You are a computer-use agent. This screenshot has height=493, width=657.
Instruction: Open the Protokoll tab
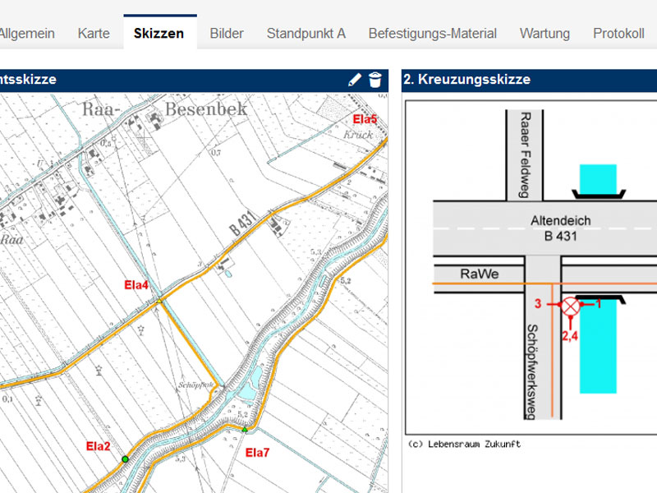pyautogui.click(x=618, y=33)
